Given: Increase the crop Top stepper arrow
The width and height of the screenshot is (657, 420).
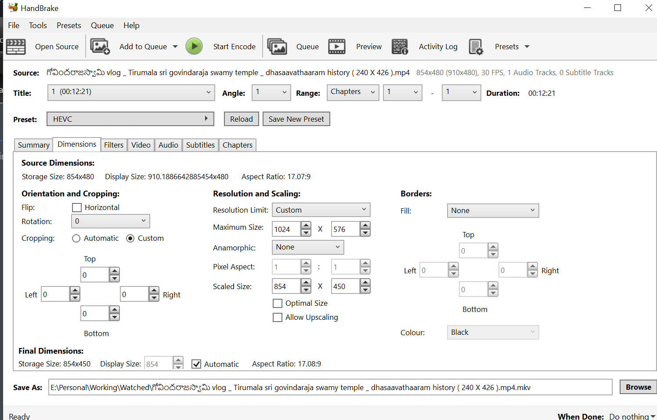Looking at the screenshot, I should pyautogui.click(x=115, y=271).
